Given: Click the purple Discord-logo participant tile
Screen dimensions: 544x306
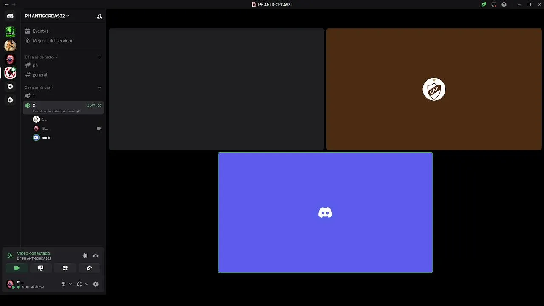Looking at the screenshot, I should coord(325,212).
